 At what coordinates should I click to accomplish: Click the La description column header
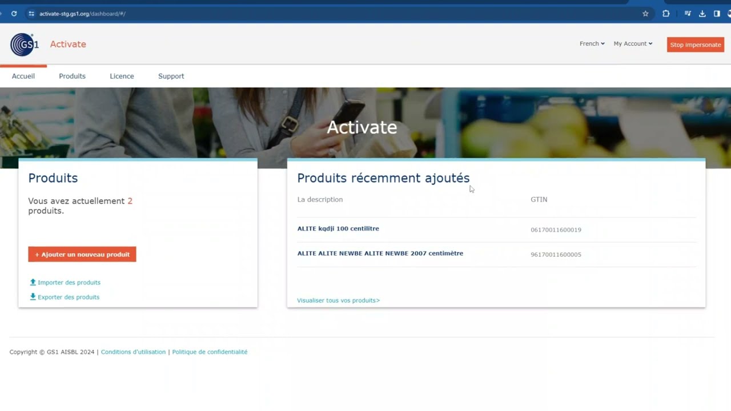coord(320,199)
